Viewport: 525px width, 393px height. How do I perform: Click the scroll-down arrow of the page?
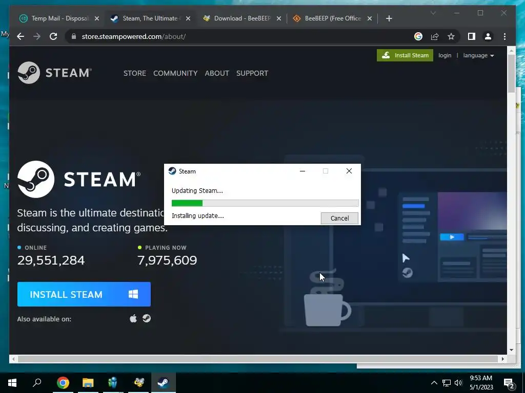[x=511, y=350]
